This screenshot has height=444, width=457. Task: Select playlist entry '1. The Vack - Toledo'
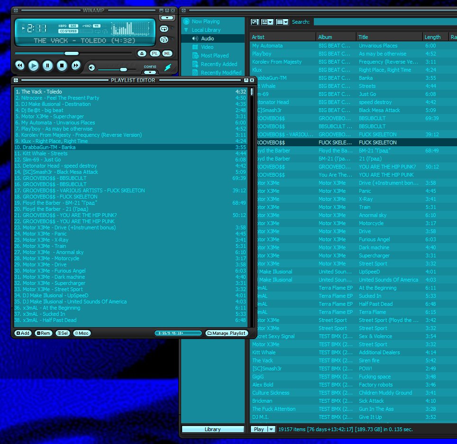click(130, 92)
